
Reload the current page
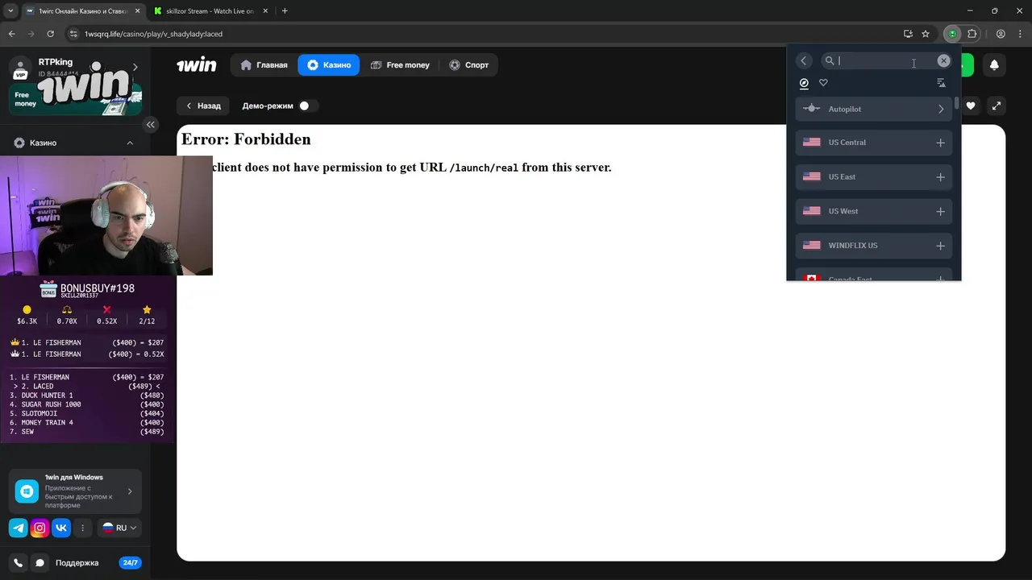[x=51, y=34]
